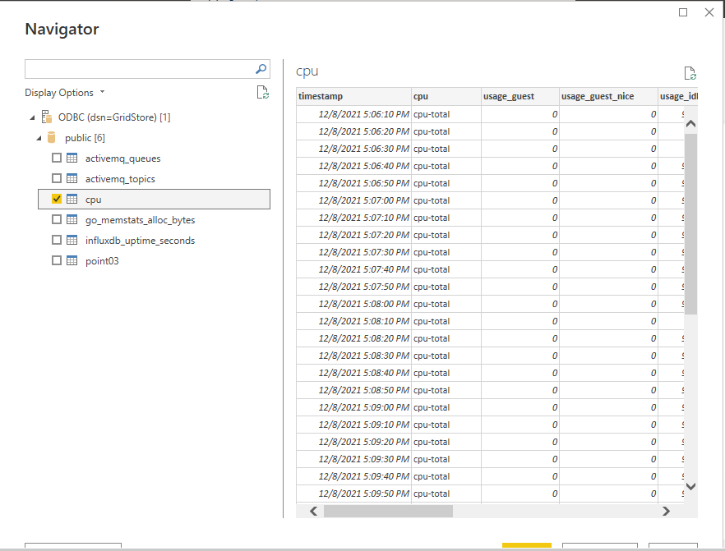Uncheck the cpu table checkbox
The width and height of the screenshot is (725, 551).
[57, 199]
